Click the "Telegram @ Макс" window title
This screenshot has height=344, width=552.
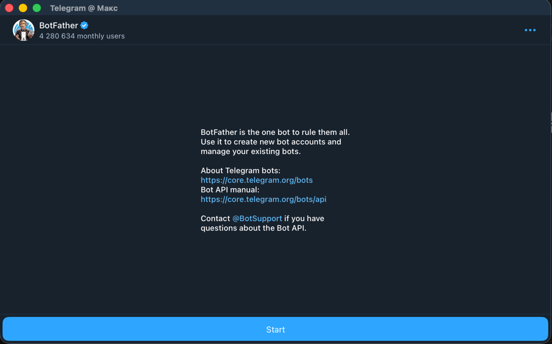point(83,8)
